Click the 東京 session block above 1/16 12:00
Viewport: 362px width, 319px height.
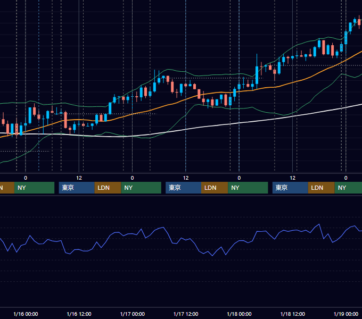pos(77,188)
